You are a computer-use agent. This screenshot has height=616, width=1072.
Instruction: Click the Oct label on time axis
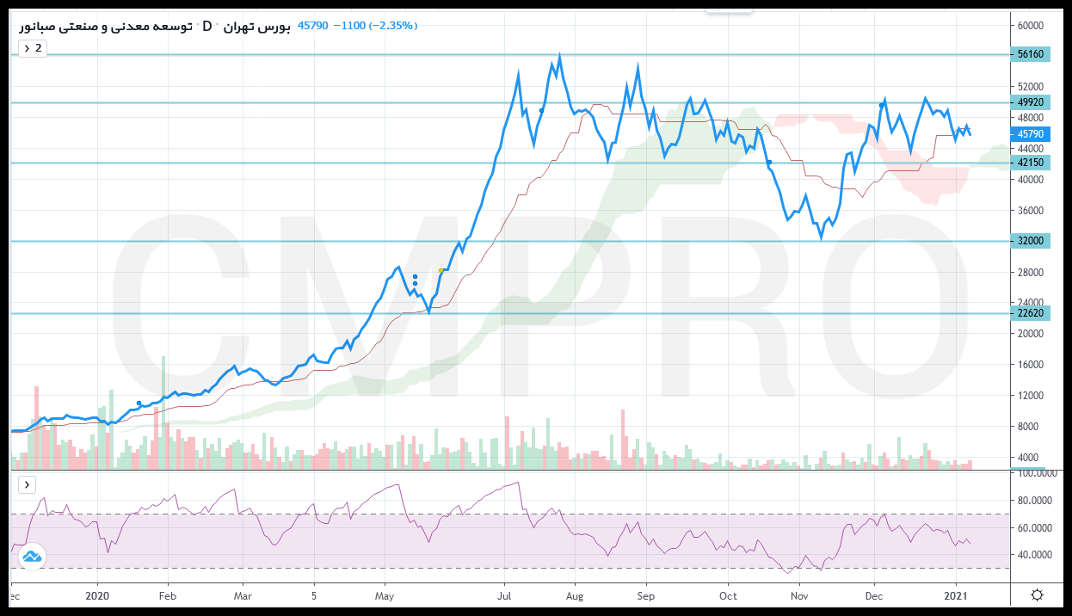point(728,595)
